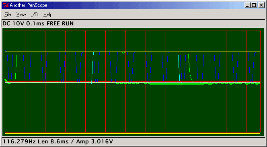Open the Help menu
The image size is (267, 147).
48,14
